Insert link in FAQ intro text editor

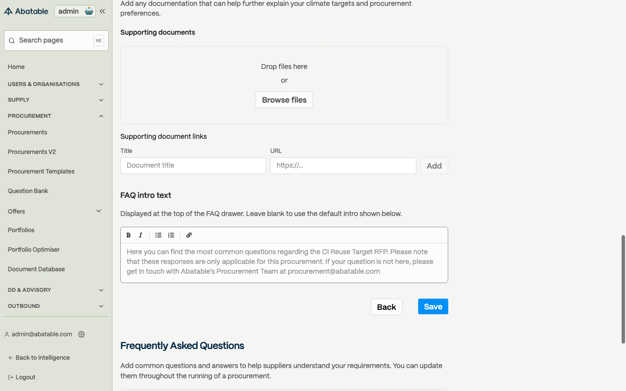pos(189,235)
